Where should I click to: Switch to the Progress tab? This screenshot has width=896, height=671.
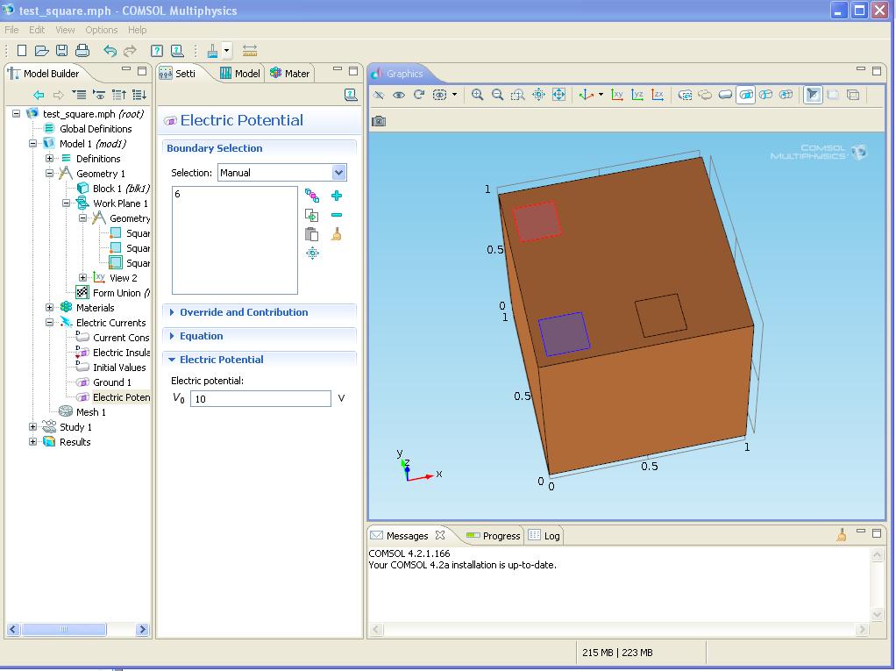493,536
